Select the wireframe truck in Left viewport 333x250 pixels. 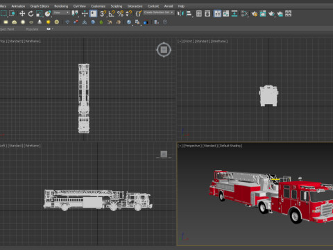click(x=98, y=200)
